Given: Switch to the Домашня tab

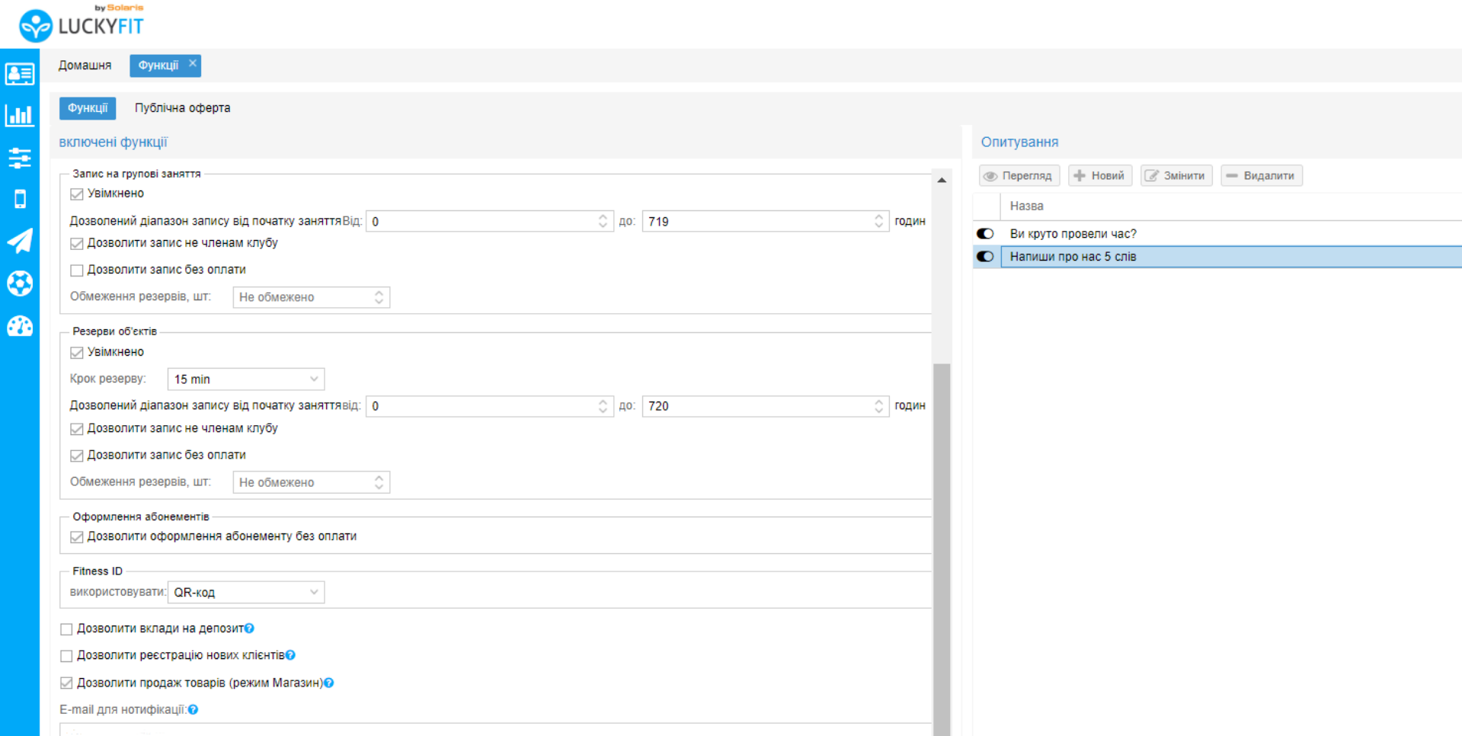Looking at the screenshot, I should click(x=85, y=66).
